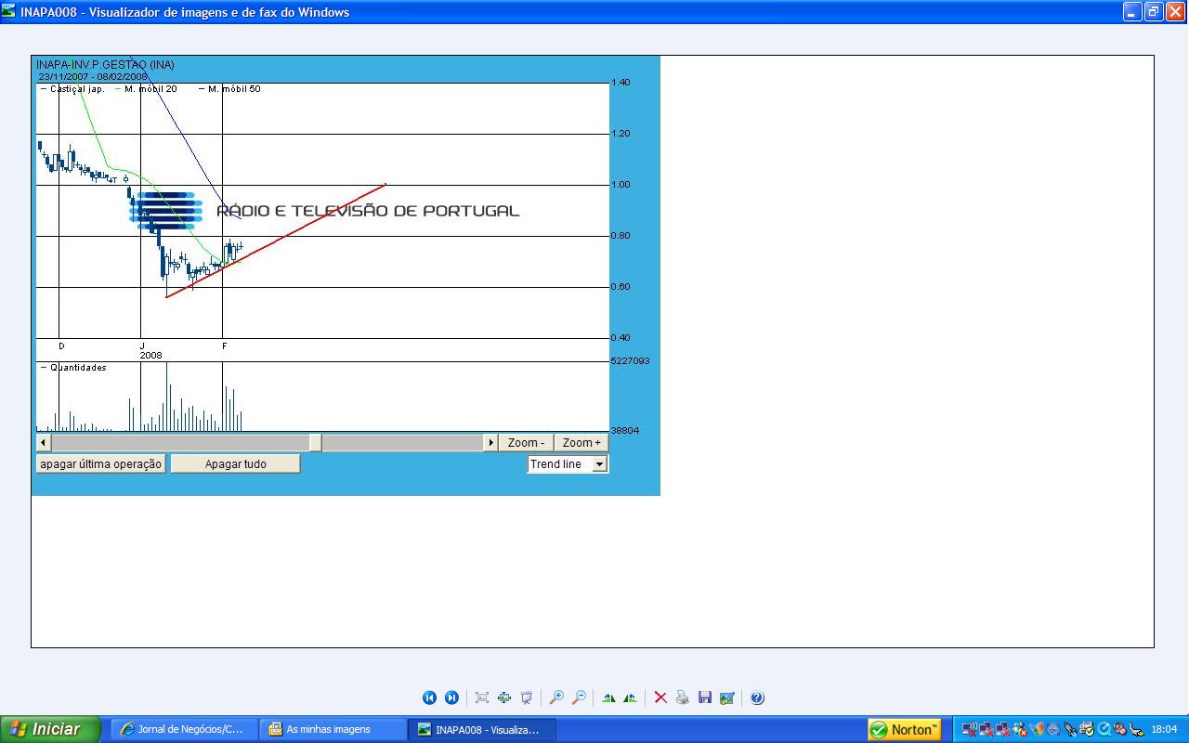Open the viewer Help icon
Image resolution: width=1189 pixels, height=743 pixels.
tap(757, 697)
